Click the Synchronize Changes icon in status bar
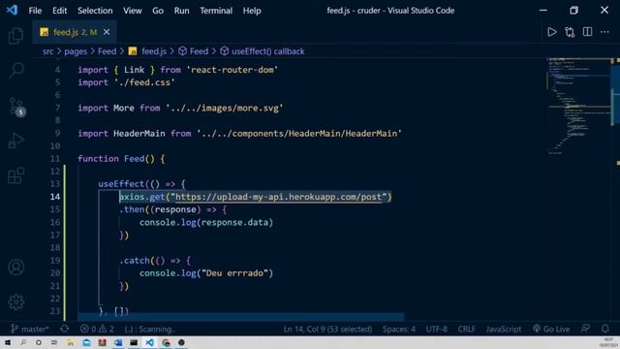The image size is (620, 349). (x=65, y=330)
